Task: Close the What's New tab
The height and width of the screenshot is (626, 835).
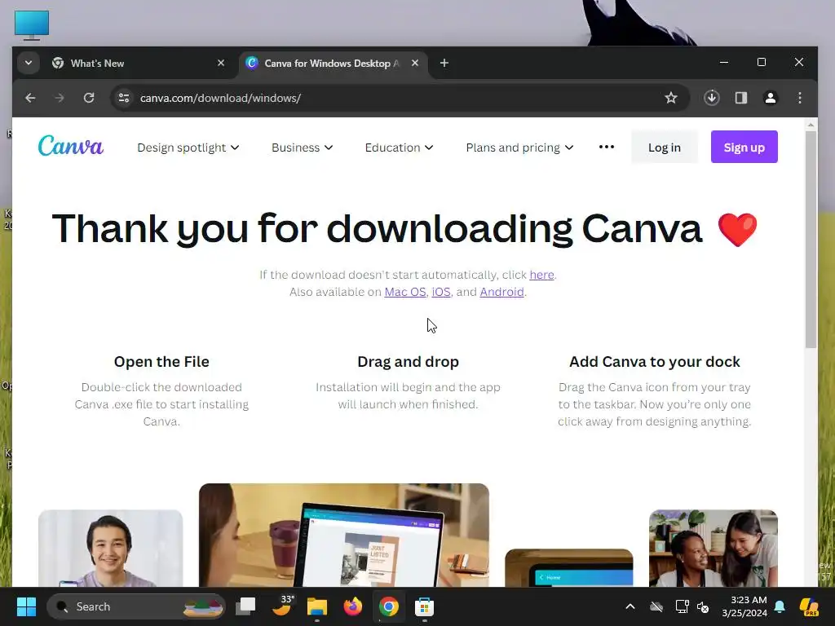Action: tap(221, 63)
